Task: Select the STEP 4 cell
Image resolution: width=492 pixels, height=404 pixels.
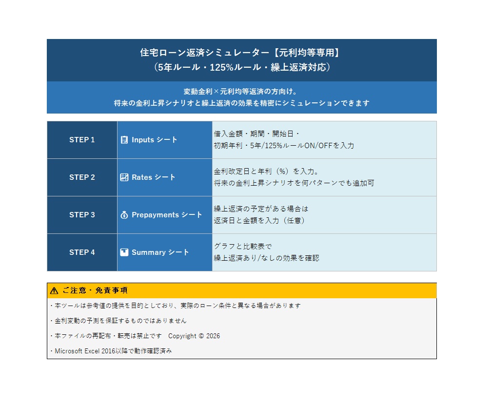Action: [81, 252]
